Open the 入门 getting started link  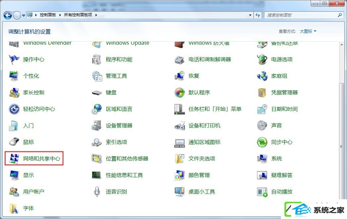click(x=28, y=126)
